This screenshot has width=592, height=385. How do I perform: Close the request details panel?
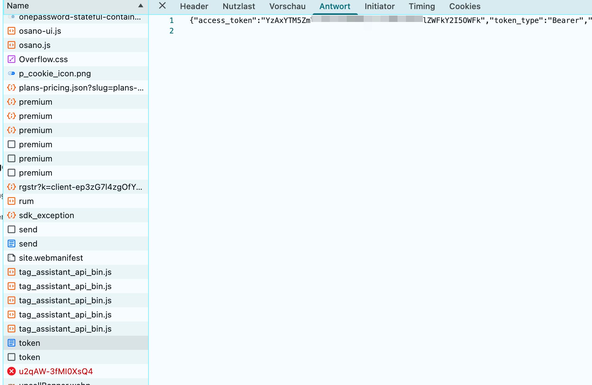point(162,6)
